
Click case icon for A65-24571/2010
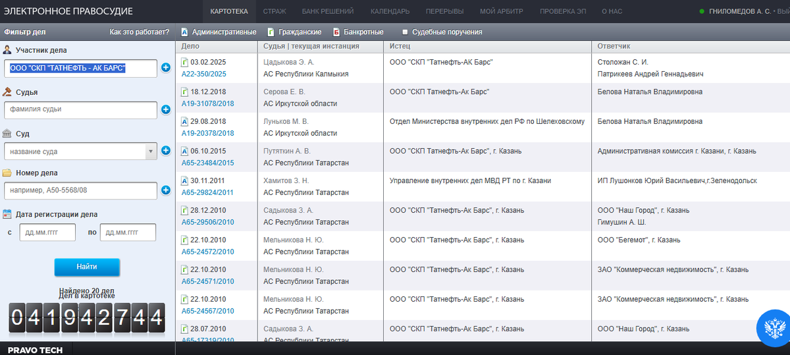click(x=185, y=269)
